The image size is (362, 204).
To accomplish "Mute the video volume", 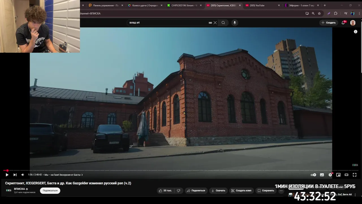I will 23,175.
